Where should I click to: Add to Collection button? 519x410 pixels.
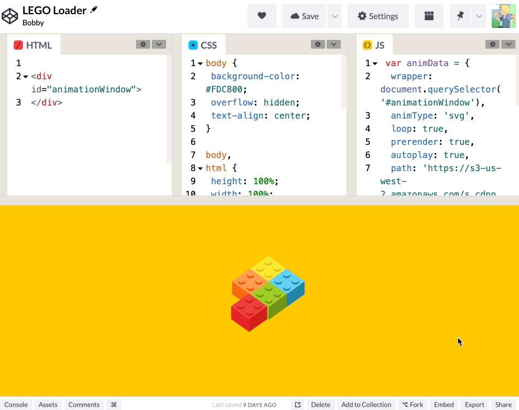pos(366,405)
